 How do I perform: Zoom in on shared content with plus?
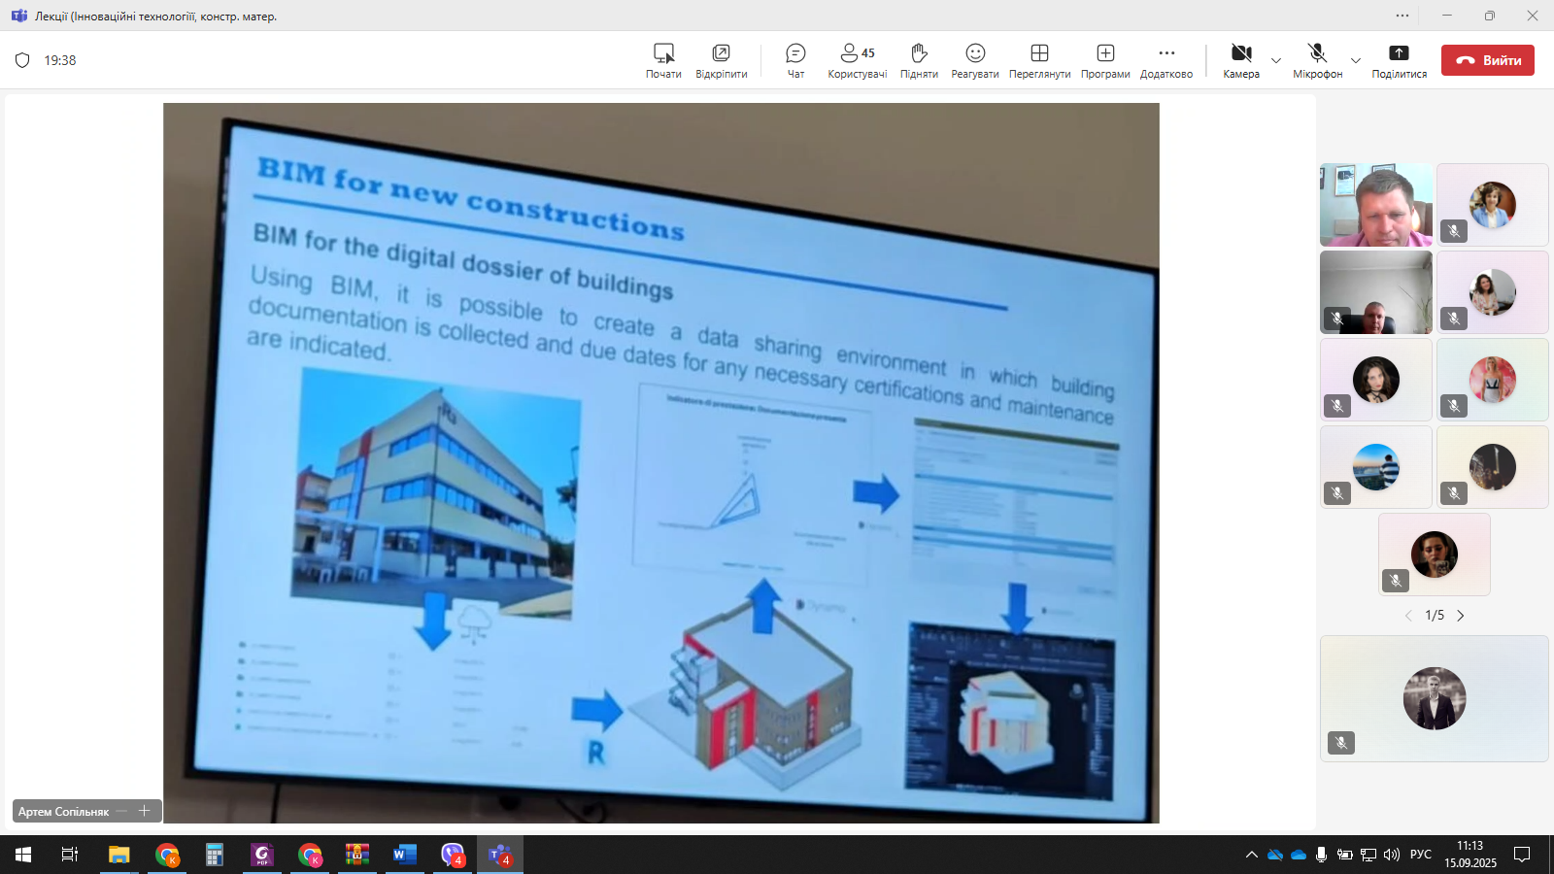click(145, 811)
